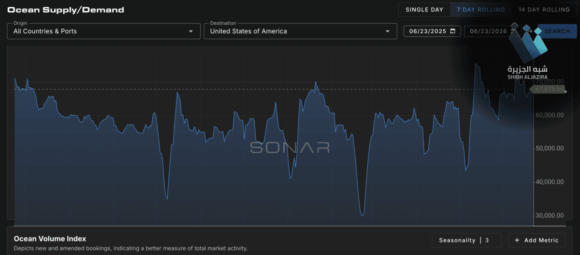This screenshot has width=580, height=255.
Task: Click the Ocean Volume Index heading
Action: point(50,239)
